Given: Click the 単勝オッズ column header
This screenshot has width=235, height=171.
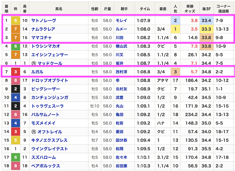Looking at the screenshot, I should [190, 9].
